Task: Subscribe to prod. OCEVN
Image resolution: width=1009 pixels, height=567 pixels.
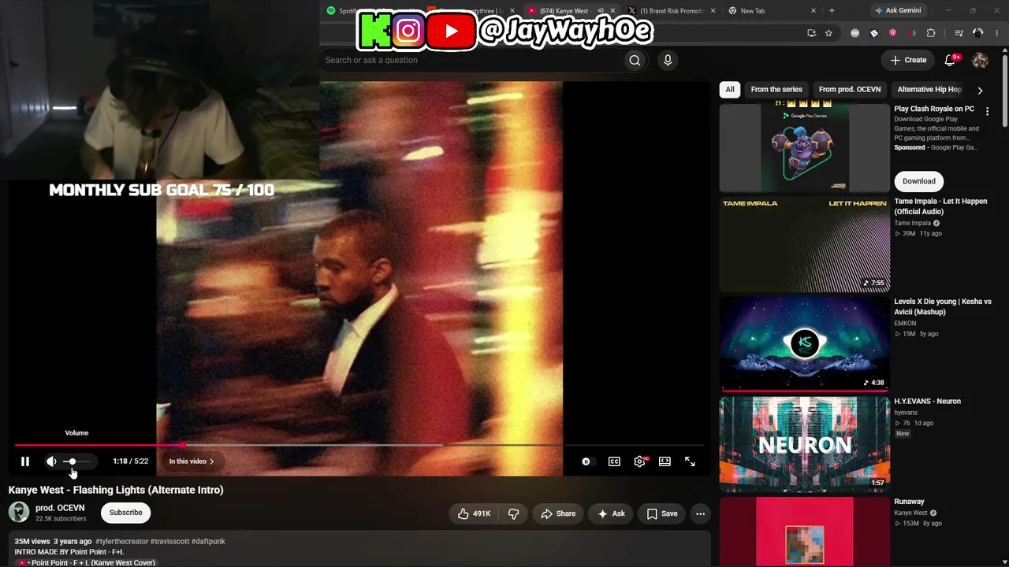Action: 126,513
